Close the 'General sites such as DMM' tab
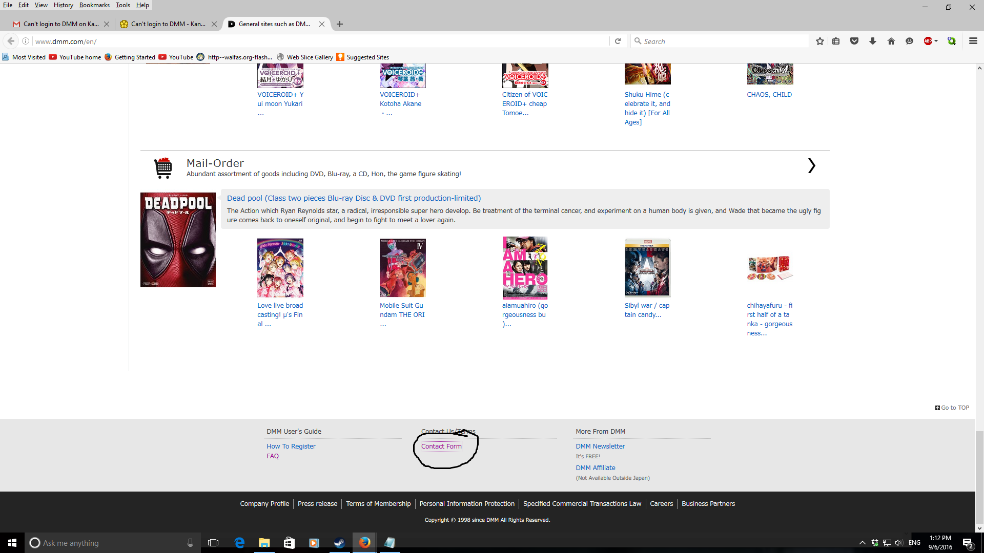 (322, 24)
